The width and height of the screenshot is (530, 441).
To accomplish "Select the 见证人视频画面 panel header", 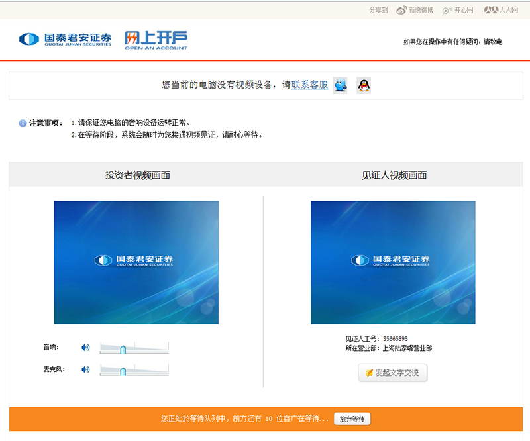I will [394, 175].
